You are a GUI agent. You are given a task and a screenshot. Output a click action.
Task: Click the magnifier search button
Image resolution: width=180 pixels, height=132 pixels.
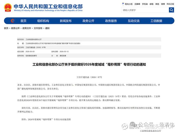[171, 10]
